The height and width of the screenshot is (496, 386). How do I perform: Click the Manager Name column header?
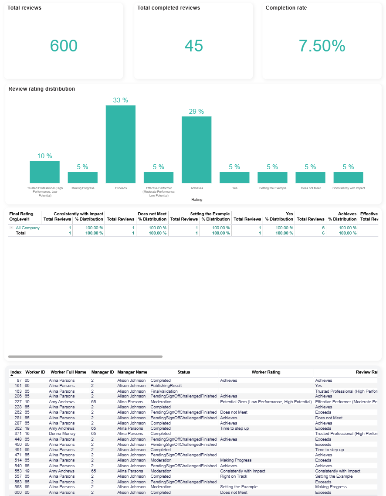(132, 372)
